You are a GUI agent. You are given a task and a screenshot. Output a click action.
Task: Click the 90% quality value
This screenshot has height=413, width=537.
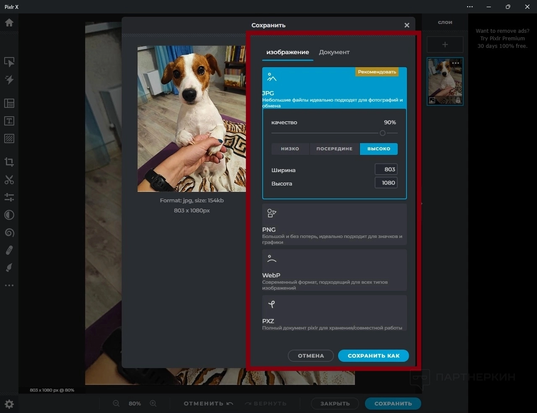click(390, 123)
